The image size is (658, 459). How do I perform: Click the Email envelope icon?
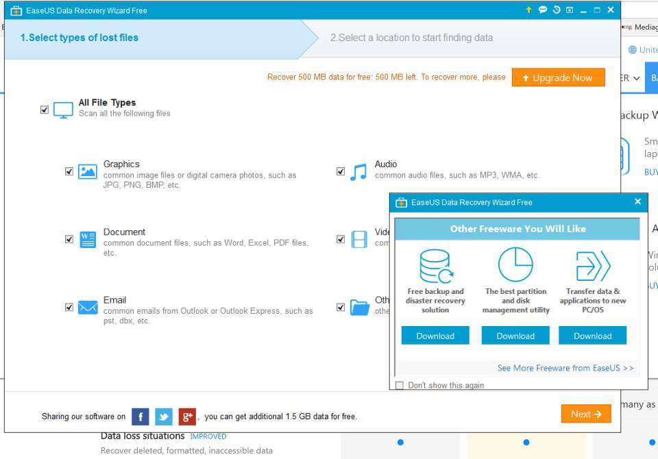pyautogui.click(x=88, y=308)
